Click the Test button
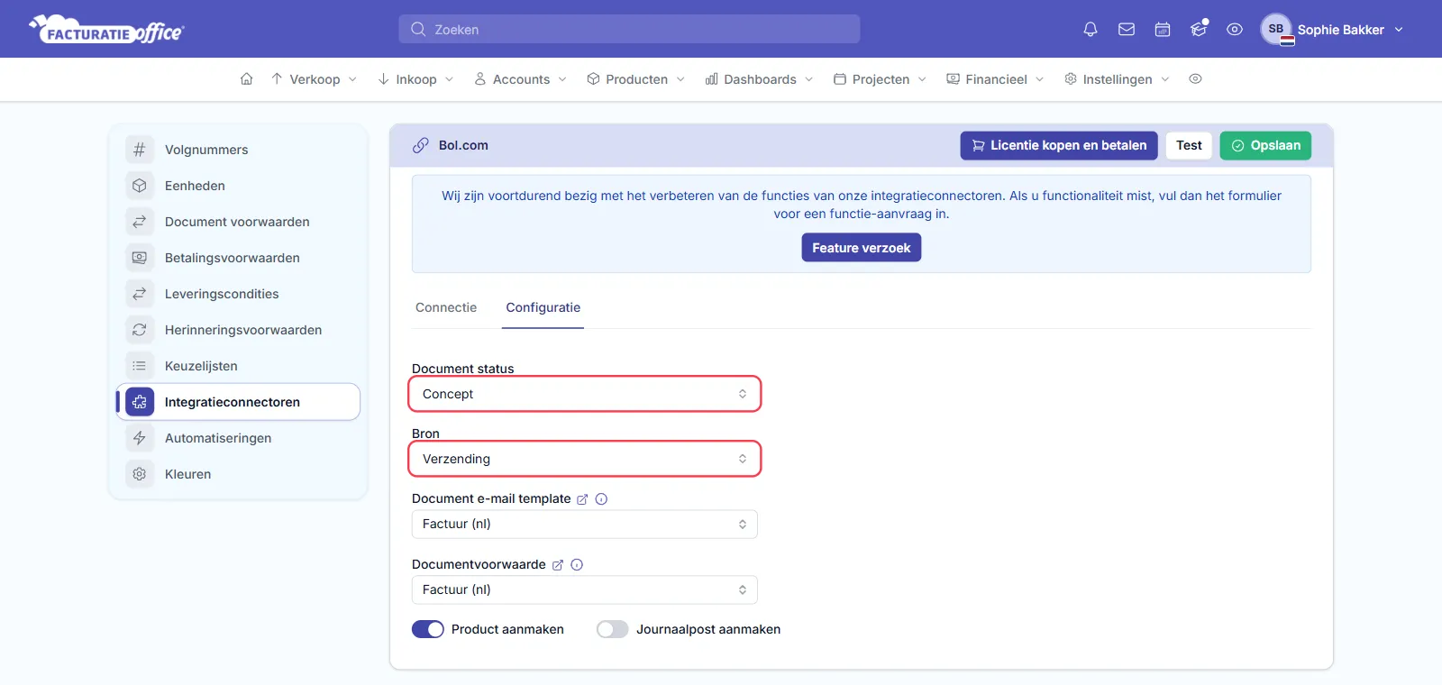This screenshot has width=1442, height=685. [x=1189, y=145]
